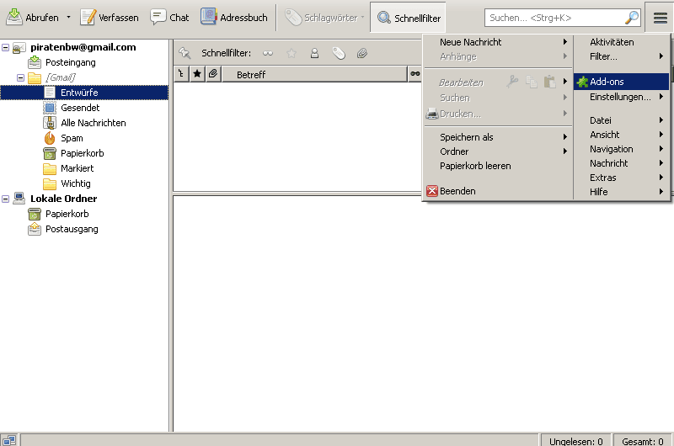Open the Nachricht submenu
The width and height of the screenshot is (674, 446).
[621, 163]
